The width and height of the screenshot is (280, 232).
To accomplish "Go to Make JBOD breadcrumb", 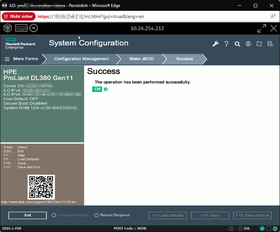I will [x=141, y=59].
